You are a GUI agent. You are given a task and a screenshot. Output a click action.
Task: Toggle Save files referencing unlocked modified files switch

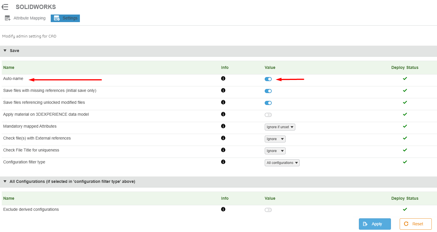[x=268, y=103]
